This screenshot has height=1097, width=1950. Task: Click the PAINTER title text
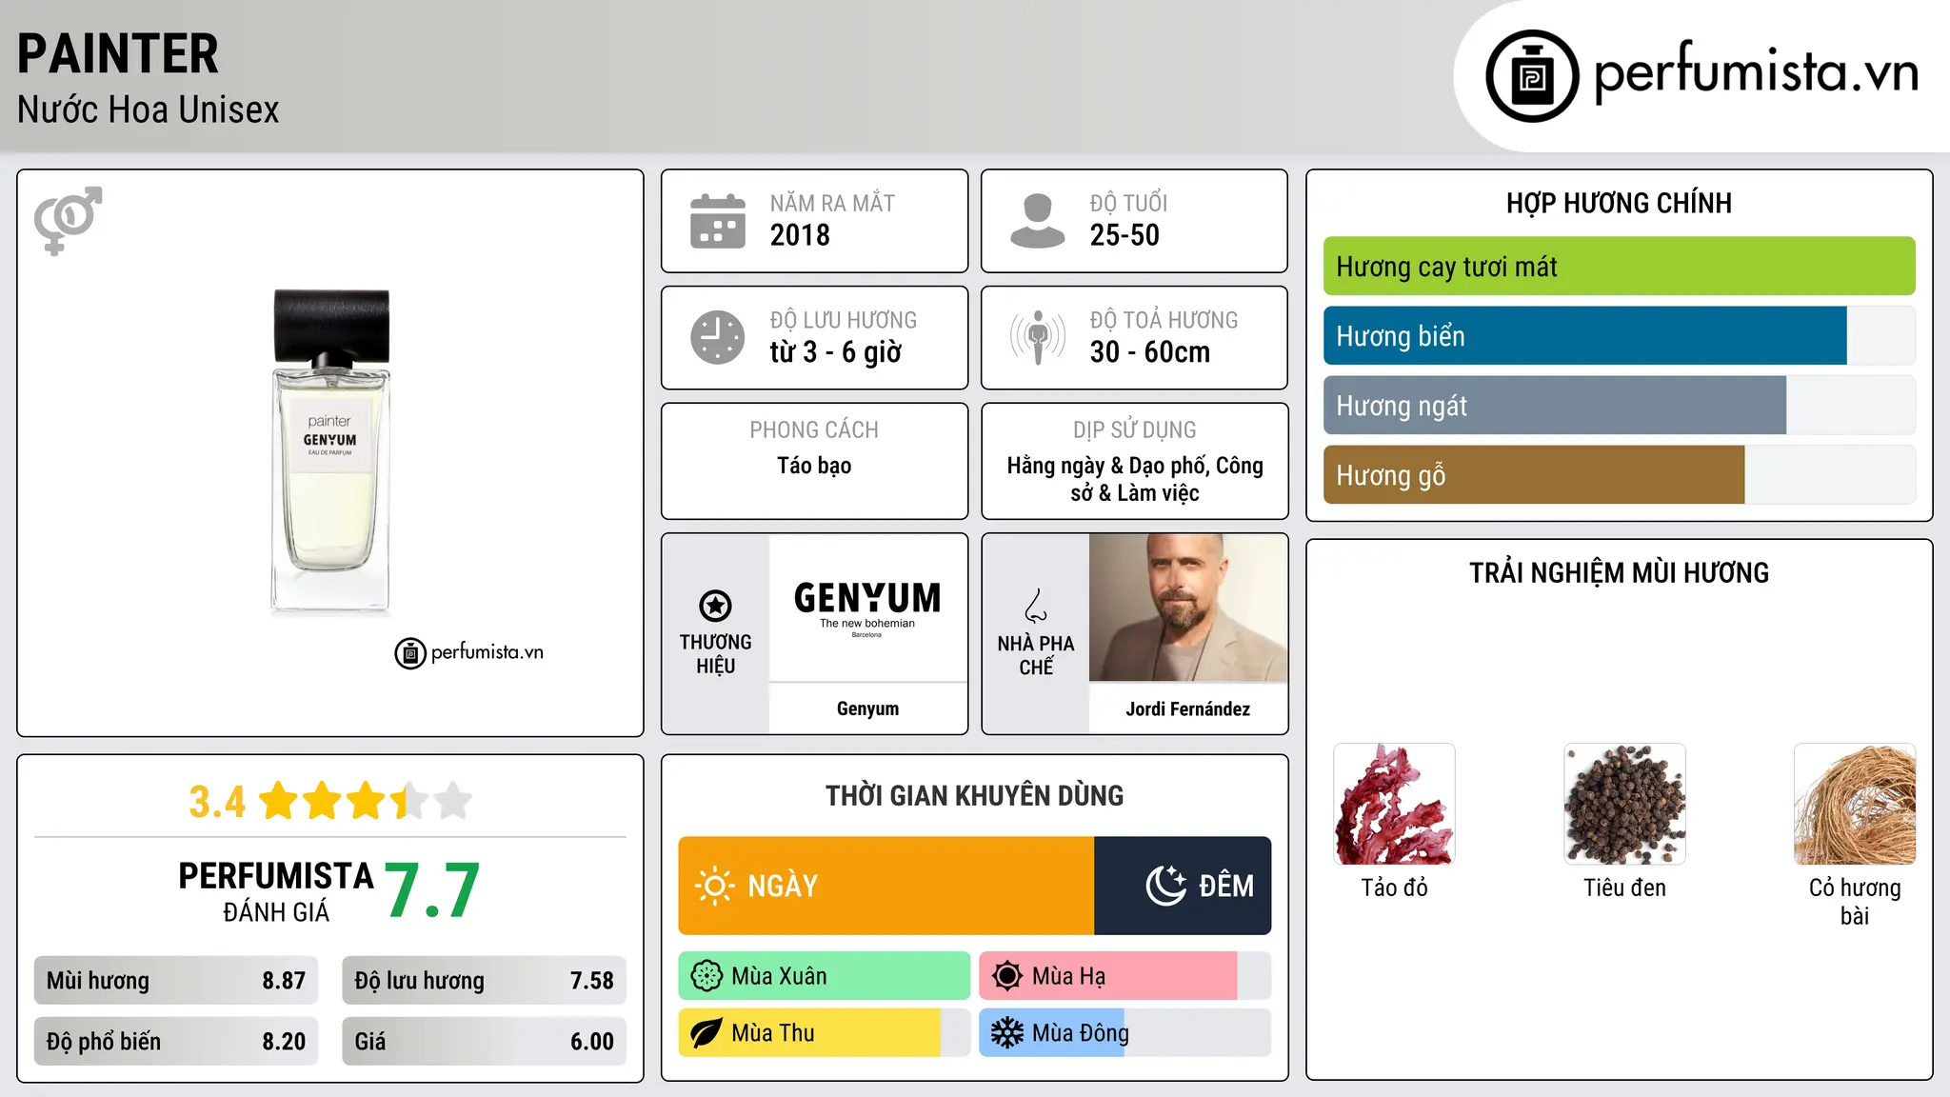click(x=118, y=54)
